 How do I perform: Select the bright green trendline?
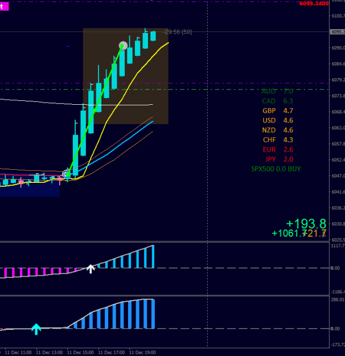[95, 111]
